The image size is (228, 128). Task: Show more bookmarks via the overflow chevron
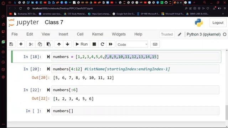tap(223, 14)
